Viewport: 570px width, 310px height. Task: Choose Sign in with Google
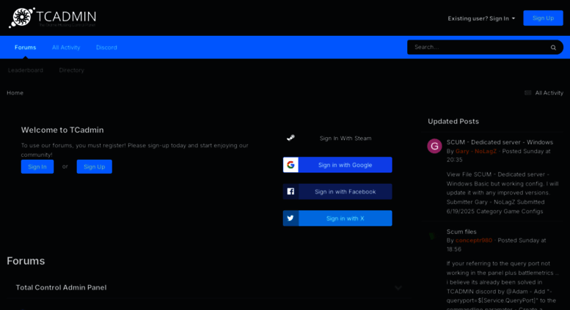[337, 165]
